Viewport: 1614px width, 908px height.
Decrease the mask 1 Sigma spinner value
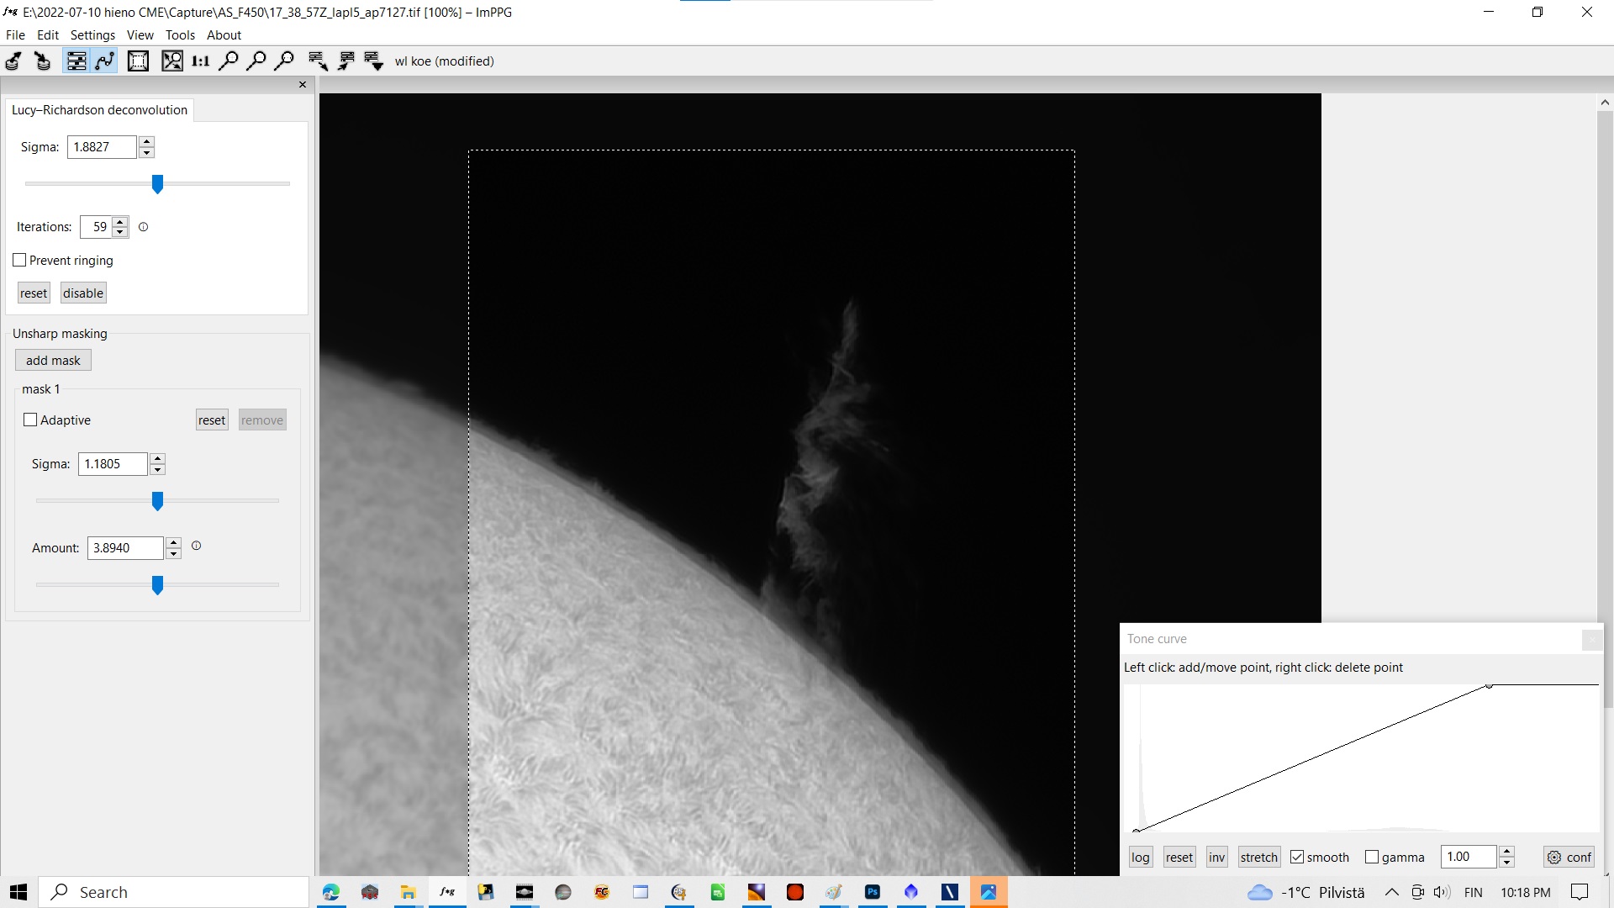(x=158, y=469)
